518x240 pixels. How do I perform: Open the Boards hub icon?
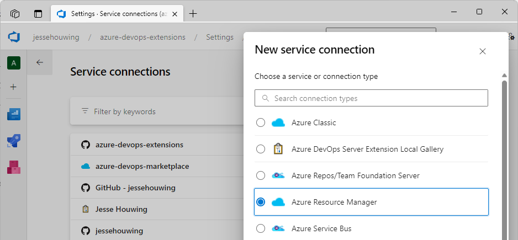pos(14,114)
